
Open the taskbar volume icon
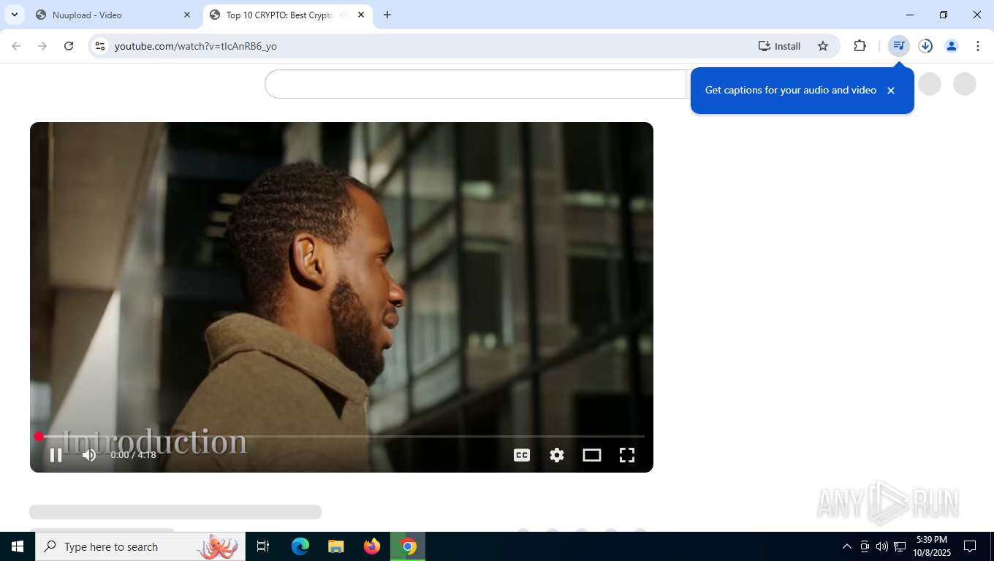[882, 546]
